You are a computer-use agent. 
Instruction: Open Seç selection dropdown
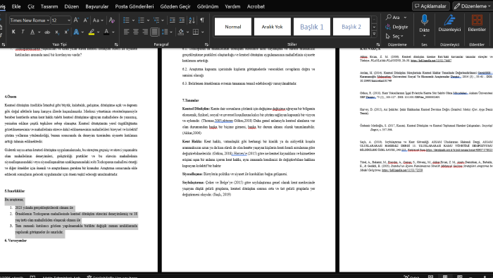(x=394, y=36)
